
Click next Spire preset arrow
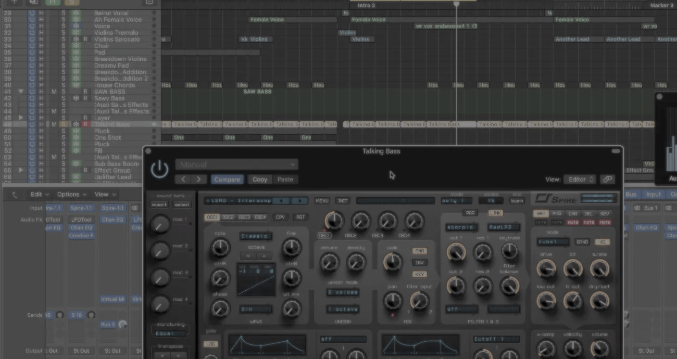click(300, 201)
